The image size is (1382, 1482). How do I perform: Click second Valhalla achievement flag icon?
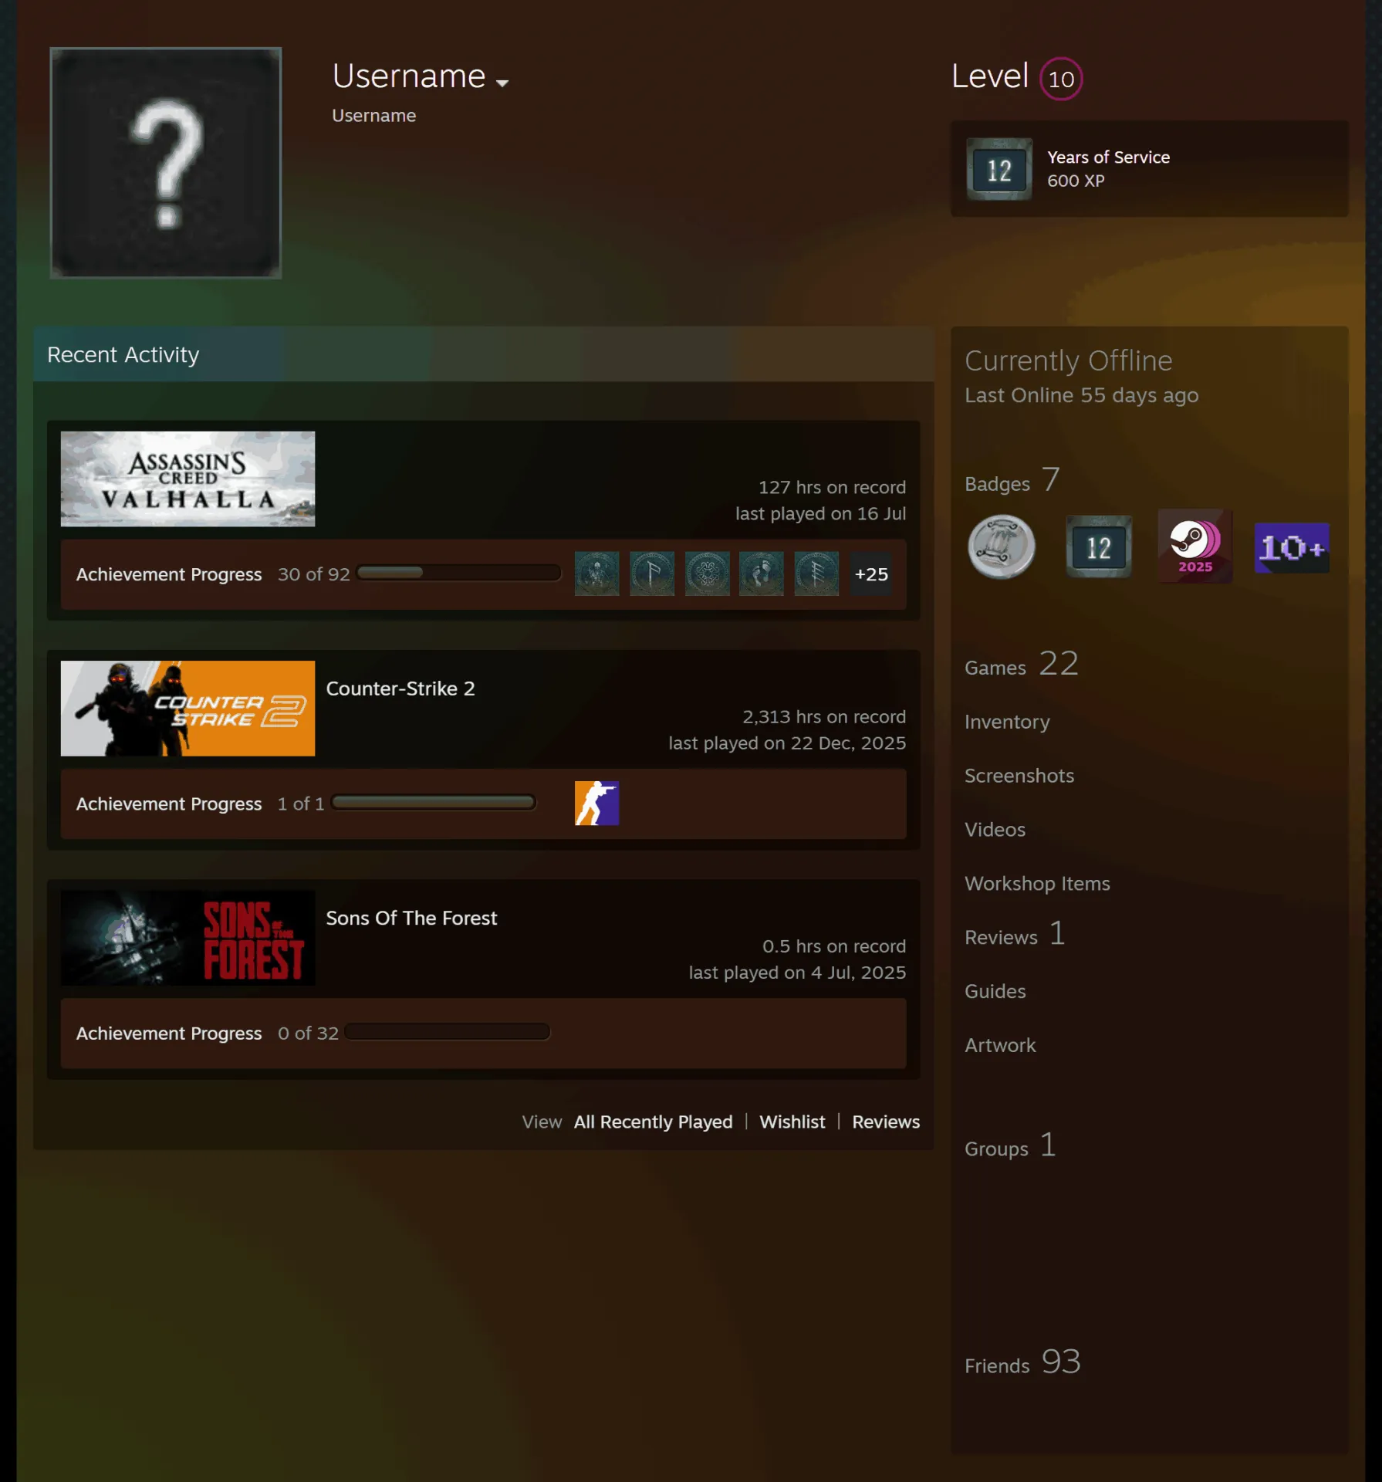(x=652, y=574)
